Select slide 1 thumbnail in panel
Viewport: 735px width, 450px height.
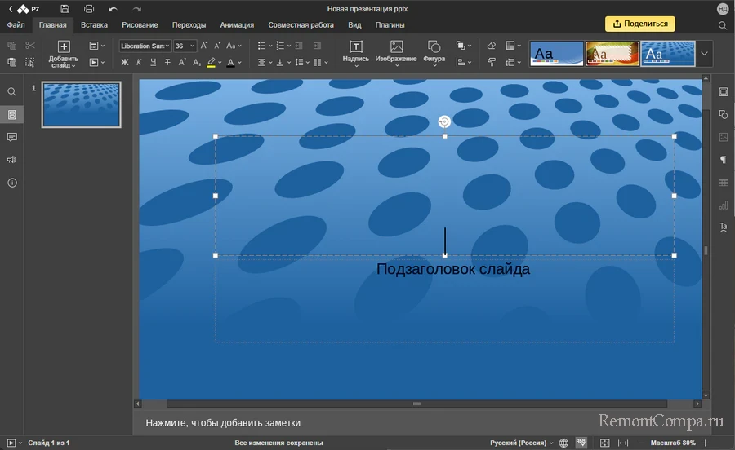pos(81,104)
